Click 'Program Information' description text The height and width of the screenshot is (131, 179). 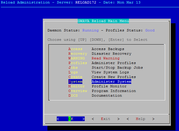tap(114, 91)
